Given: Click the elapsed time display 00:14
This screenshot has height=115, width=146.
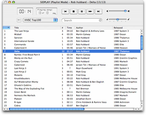Looking at the screenshot, I should 25,11.
